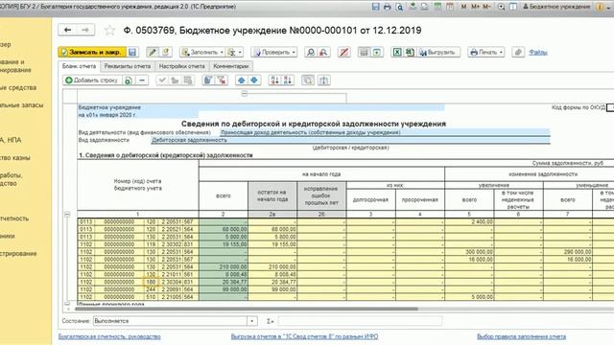Collapse the header group marker above form
This screenshot has height=345, width=614.
245,94
